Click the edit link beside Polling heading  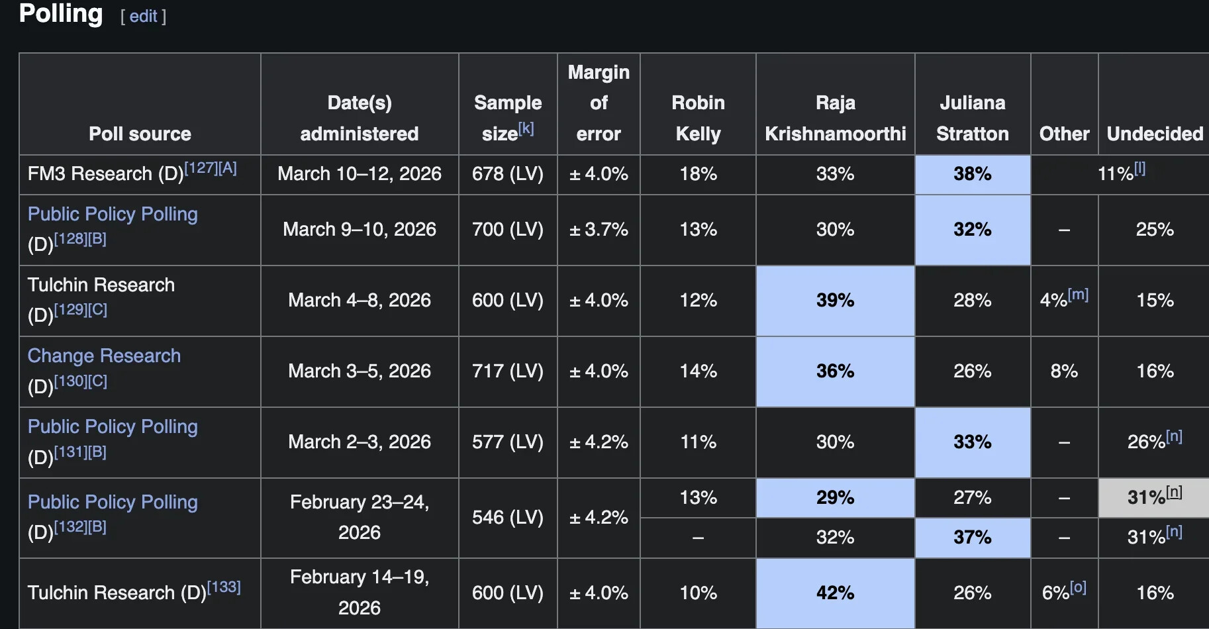click(143, 16)
